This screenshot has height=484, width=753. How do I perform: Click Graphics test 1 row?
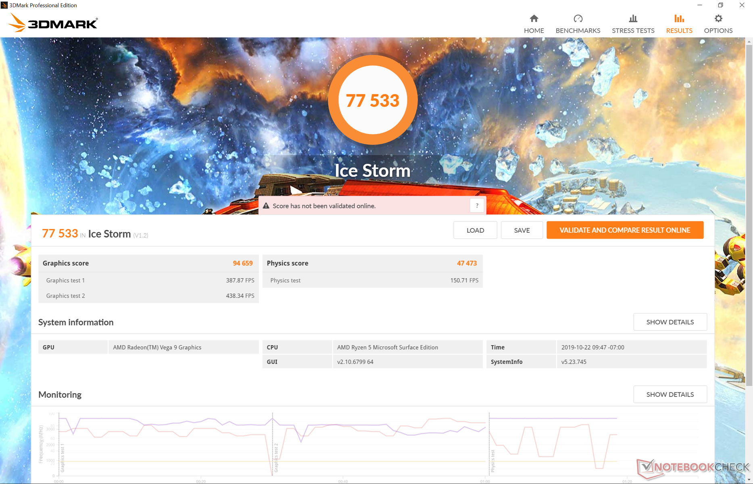[148, 280]
